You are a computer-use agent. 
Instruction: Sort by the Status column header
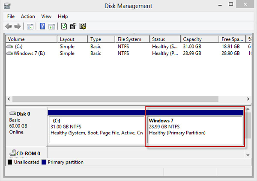pos(165,39)
